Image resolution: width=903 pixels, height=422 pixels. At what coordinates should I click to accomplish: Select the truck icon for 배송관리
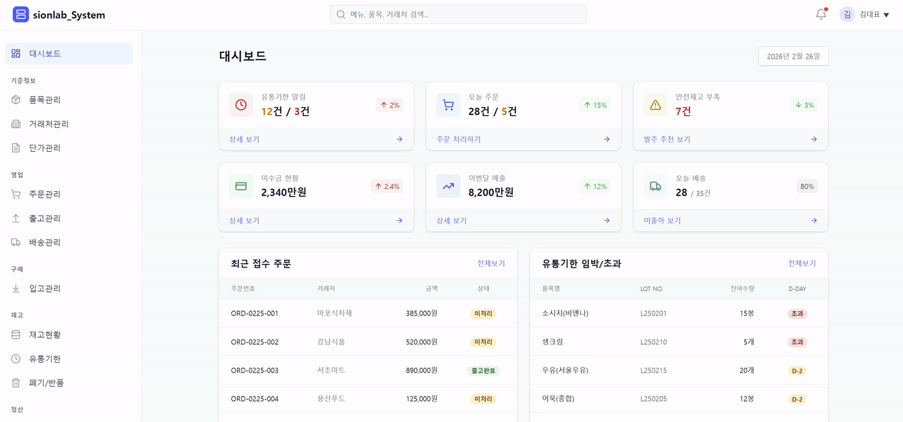pos(16,242)
